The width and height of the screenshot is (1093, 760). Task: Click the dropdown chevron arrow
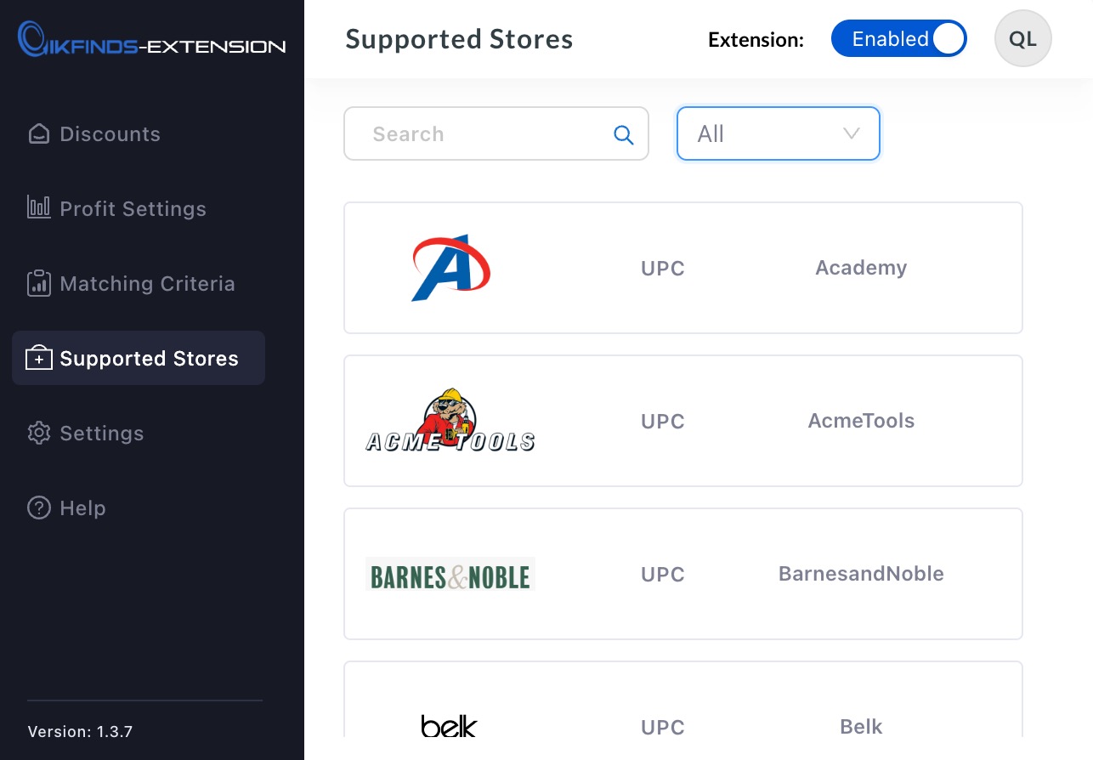[851, 133]
